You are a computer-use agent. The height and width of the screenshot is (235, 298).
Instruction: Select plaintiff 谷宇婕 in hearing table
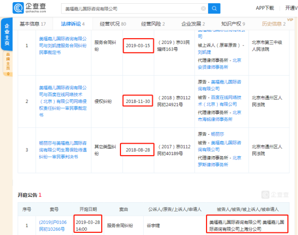point(153,225)
